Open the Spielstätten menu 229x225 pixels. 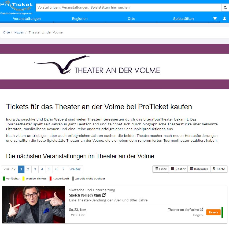click(183, 19)
